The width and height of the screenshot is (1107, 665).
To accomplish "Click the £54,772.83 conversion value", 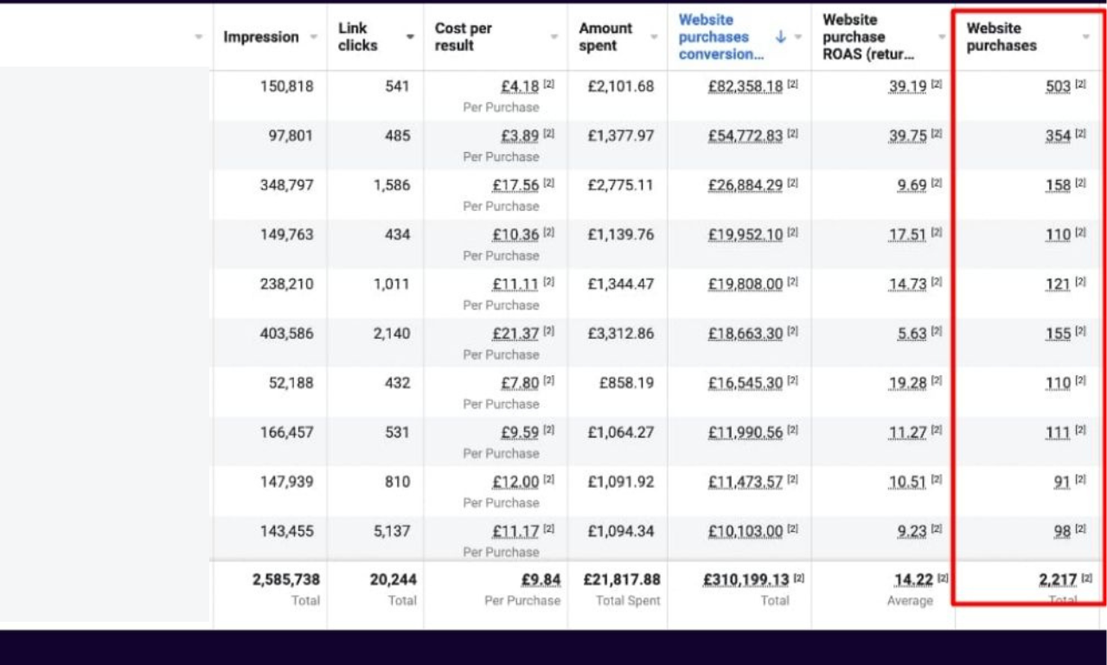I will (745, 136).
